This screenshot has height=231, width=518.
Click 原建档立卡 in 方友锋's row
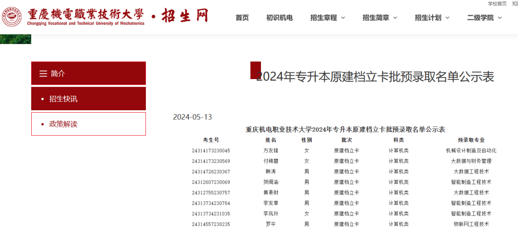347,151
